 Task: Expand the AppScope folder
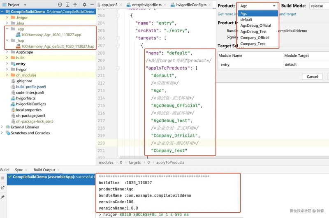click(x=7, y=52)
